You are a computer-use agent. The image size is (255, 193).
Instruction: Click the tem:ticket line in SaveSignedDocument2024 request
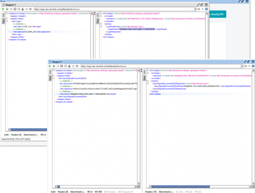pyautogui.click(x=88, y=94)
